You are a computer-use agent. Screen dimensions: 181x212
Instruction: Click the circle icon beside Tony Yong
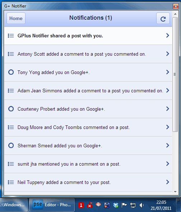[11, 72]
